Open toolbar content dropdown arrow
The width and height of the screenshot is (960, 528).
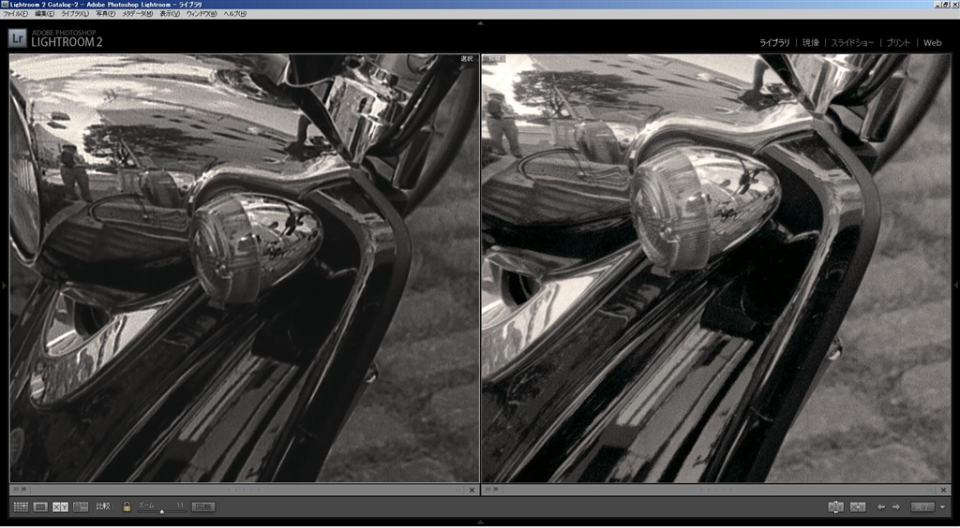942,506
